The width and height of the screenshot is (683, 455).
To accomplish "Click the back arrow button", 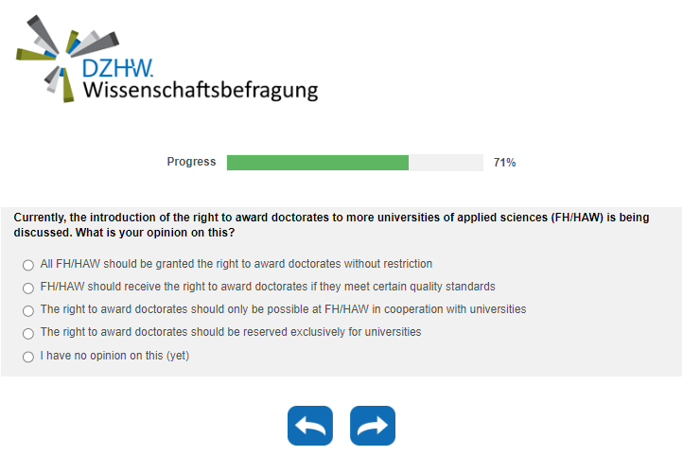I will tap(310, 426).
